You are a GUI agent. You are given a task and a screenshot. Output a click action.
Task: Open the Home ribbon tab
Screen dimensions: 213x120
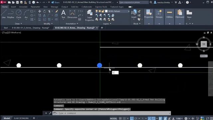point(5,7)
